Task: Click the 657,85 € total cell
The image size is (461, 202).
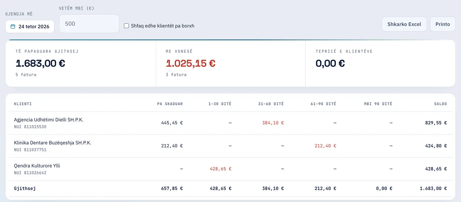Action: [x=172, y=188]
